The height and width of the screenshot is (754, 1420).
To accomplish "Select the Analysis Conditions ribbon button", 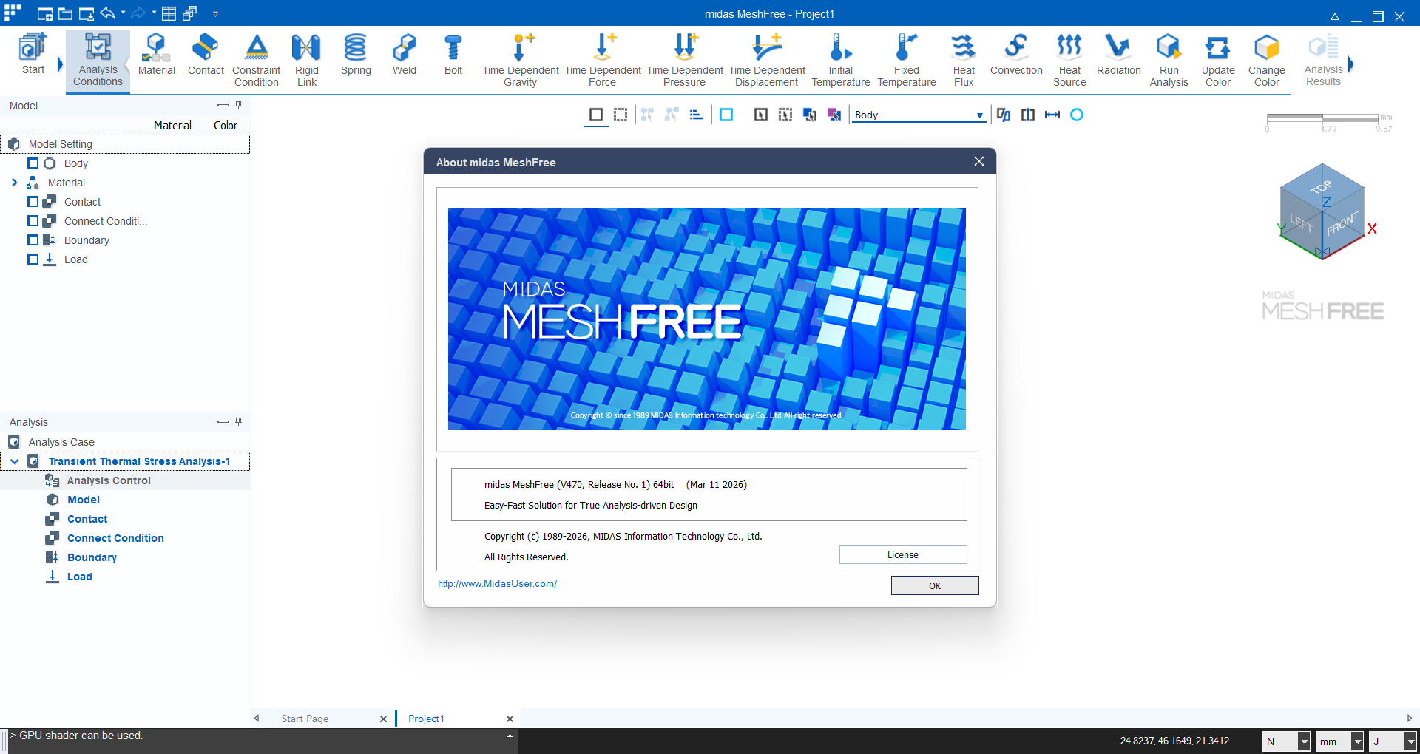I will 98,61.
